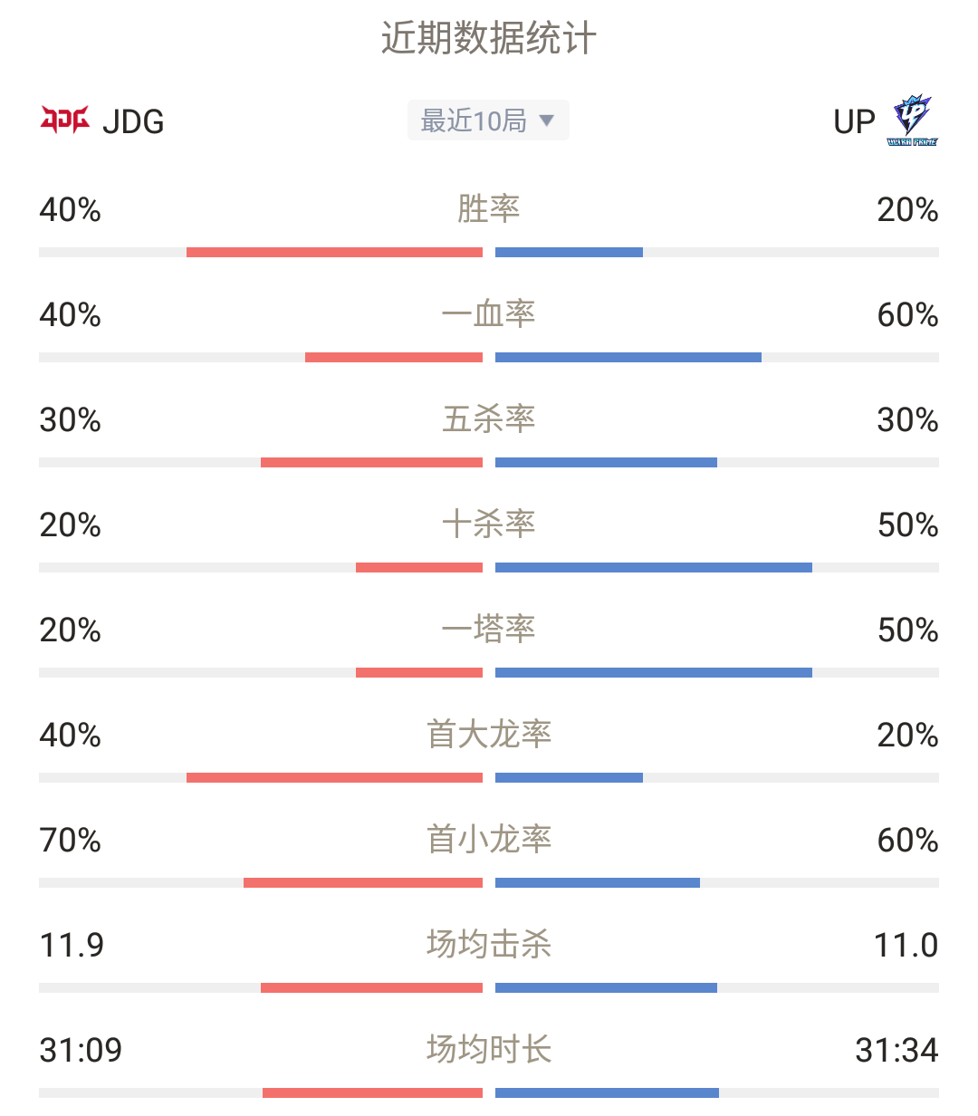The height and width of the screenshot is (1116, 978).
Task: Click UP's blue 一血率 bar
Action: [x=628, y=358]
